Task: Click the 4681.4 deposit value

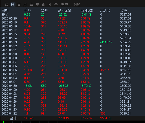Action: [x=105, y=70]
